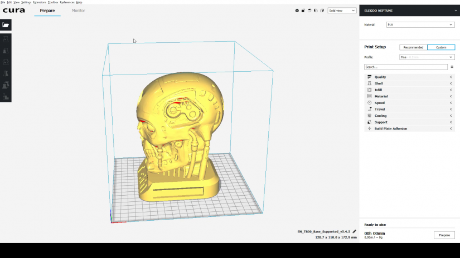Select the Support Blocker tool
Screen dimensions: 460x258
tap(6, 97)
